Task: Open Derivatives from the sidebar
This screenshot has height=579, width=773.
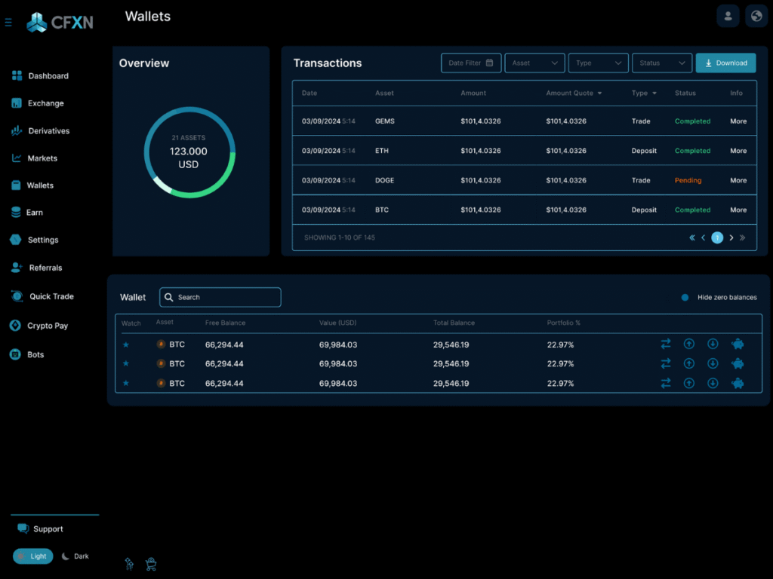Action: [x=48, y=131]
